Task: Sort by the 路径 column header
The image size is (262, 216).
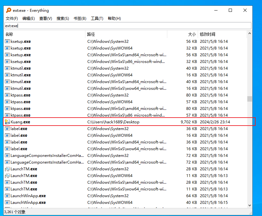Action: coord(126,34)
